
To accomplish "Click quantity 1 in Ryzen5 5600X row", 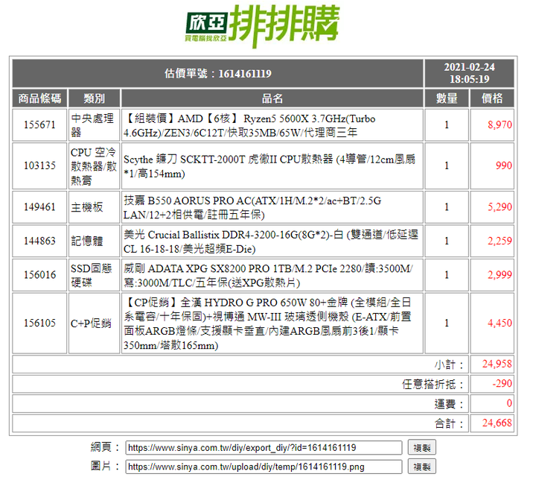I will pyautogui.click(x=447, y=125).
